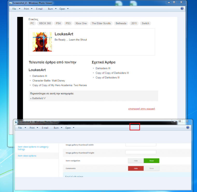The image size is (197, 192).
Task: Expand Print dropdown arrow in Screenshot_3 window
Action: click(x=37, y=127)
